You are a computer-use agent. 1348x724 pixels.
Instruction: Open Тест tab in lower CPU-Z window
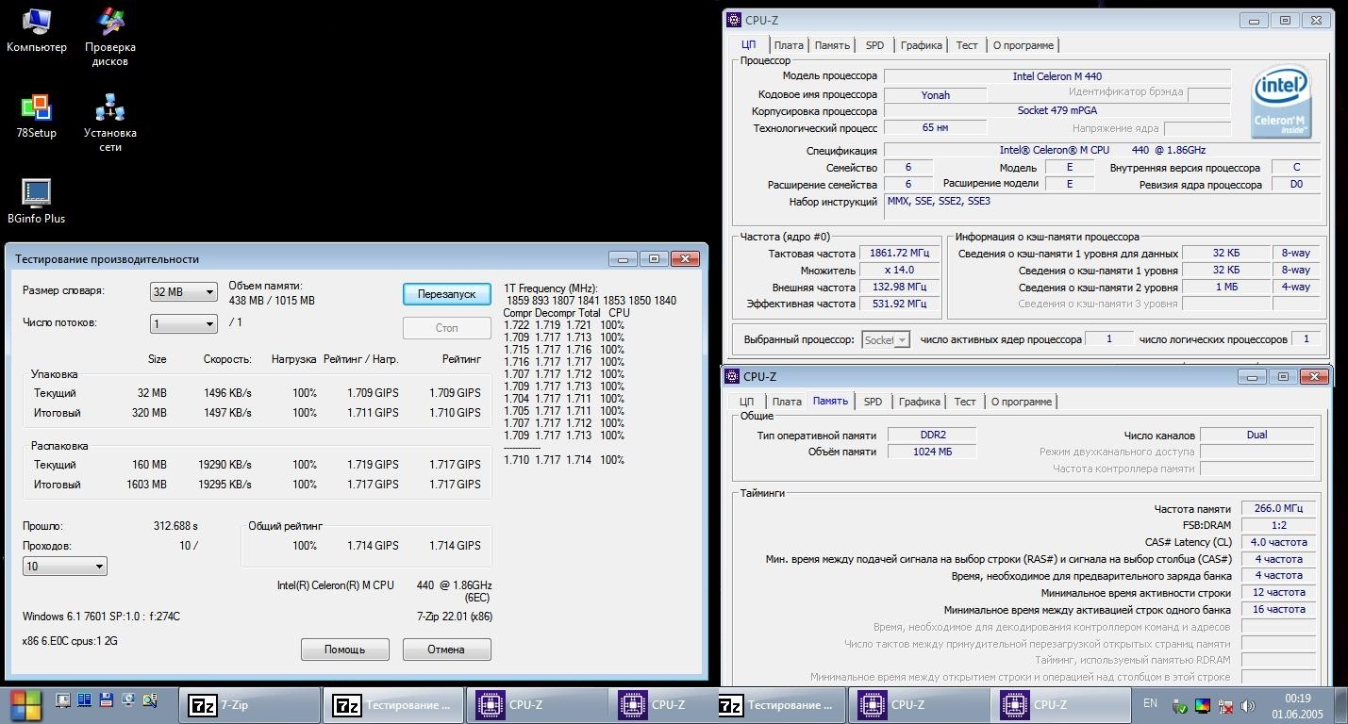965,402
